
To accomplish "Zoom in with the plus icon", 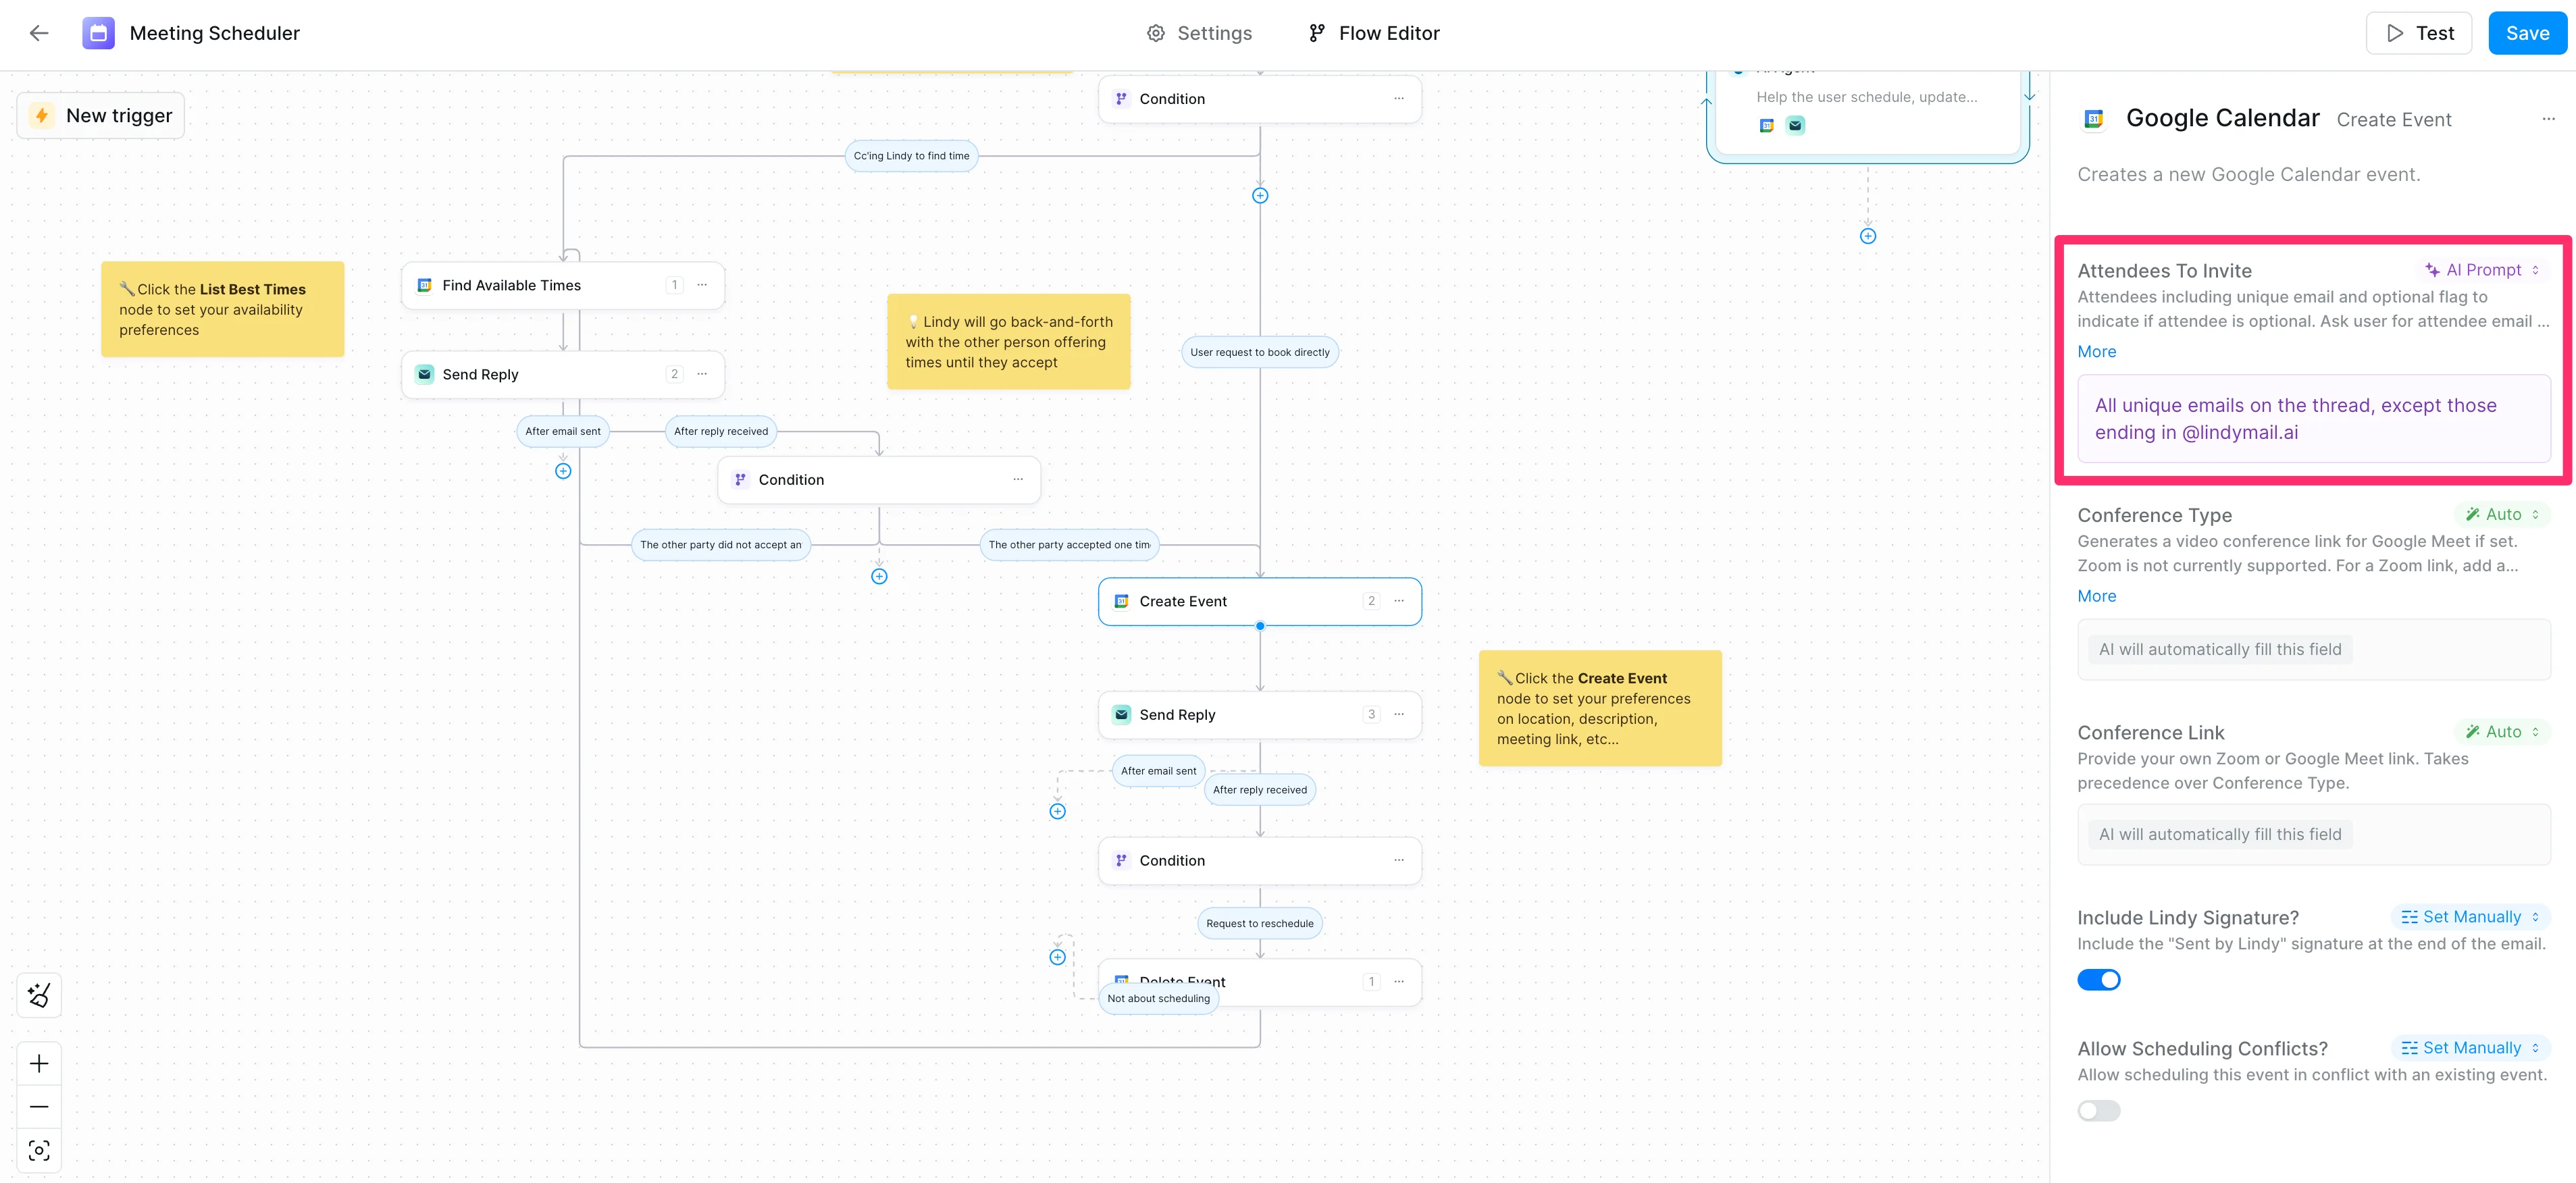I will pos(39,1063).
